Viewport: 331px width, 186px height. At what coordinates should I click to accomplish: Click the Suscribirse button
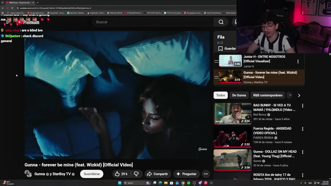coord(92,174)
